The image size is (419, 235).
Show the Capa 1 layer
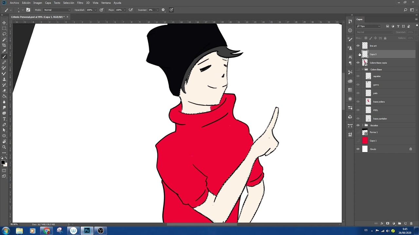(x=358, y=141)
